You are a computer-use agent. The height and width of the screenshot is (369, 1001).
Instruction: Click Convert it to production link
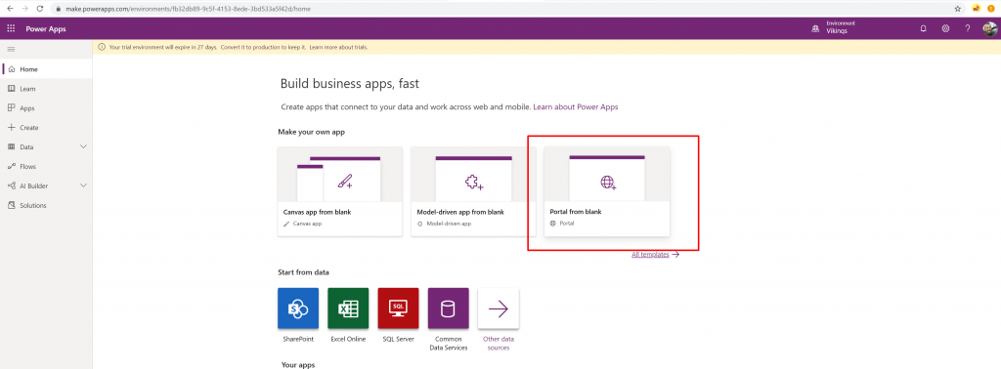coord(263,47)
